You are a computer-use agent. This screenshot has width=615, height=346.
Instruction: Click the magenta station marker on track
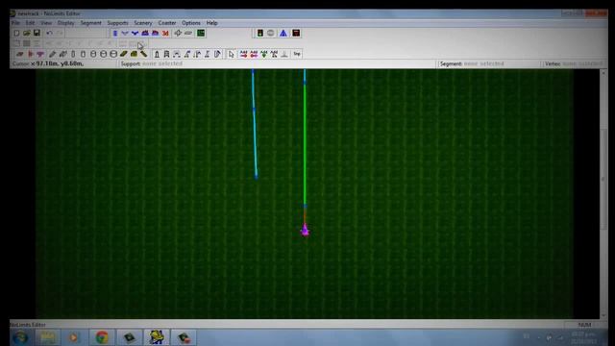click(305, 231)
